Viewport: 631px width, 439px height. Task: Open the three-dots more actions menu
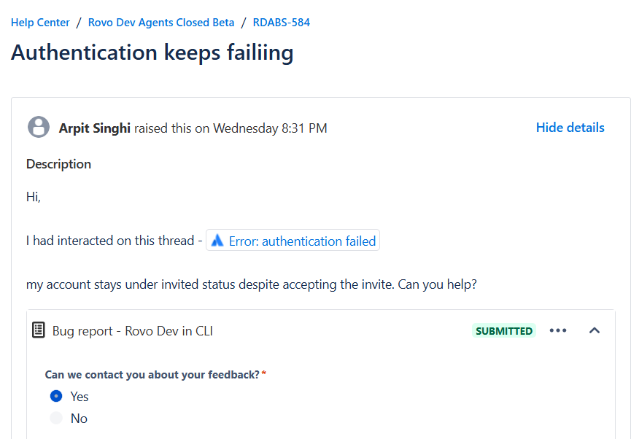[x=558, y=330]
